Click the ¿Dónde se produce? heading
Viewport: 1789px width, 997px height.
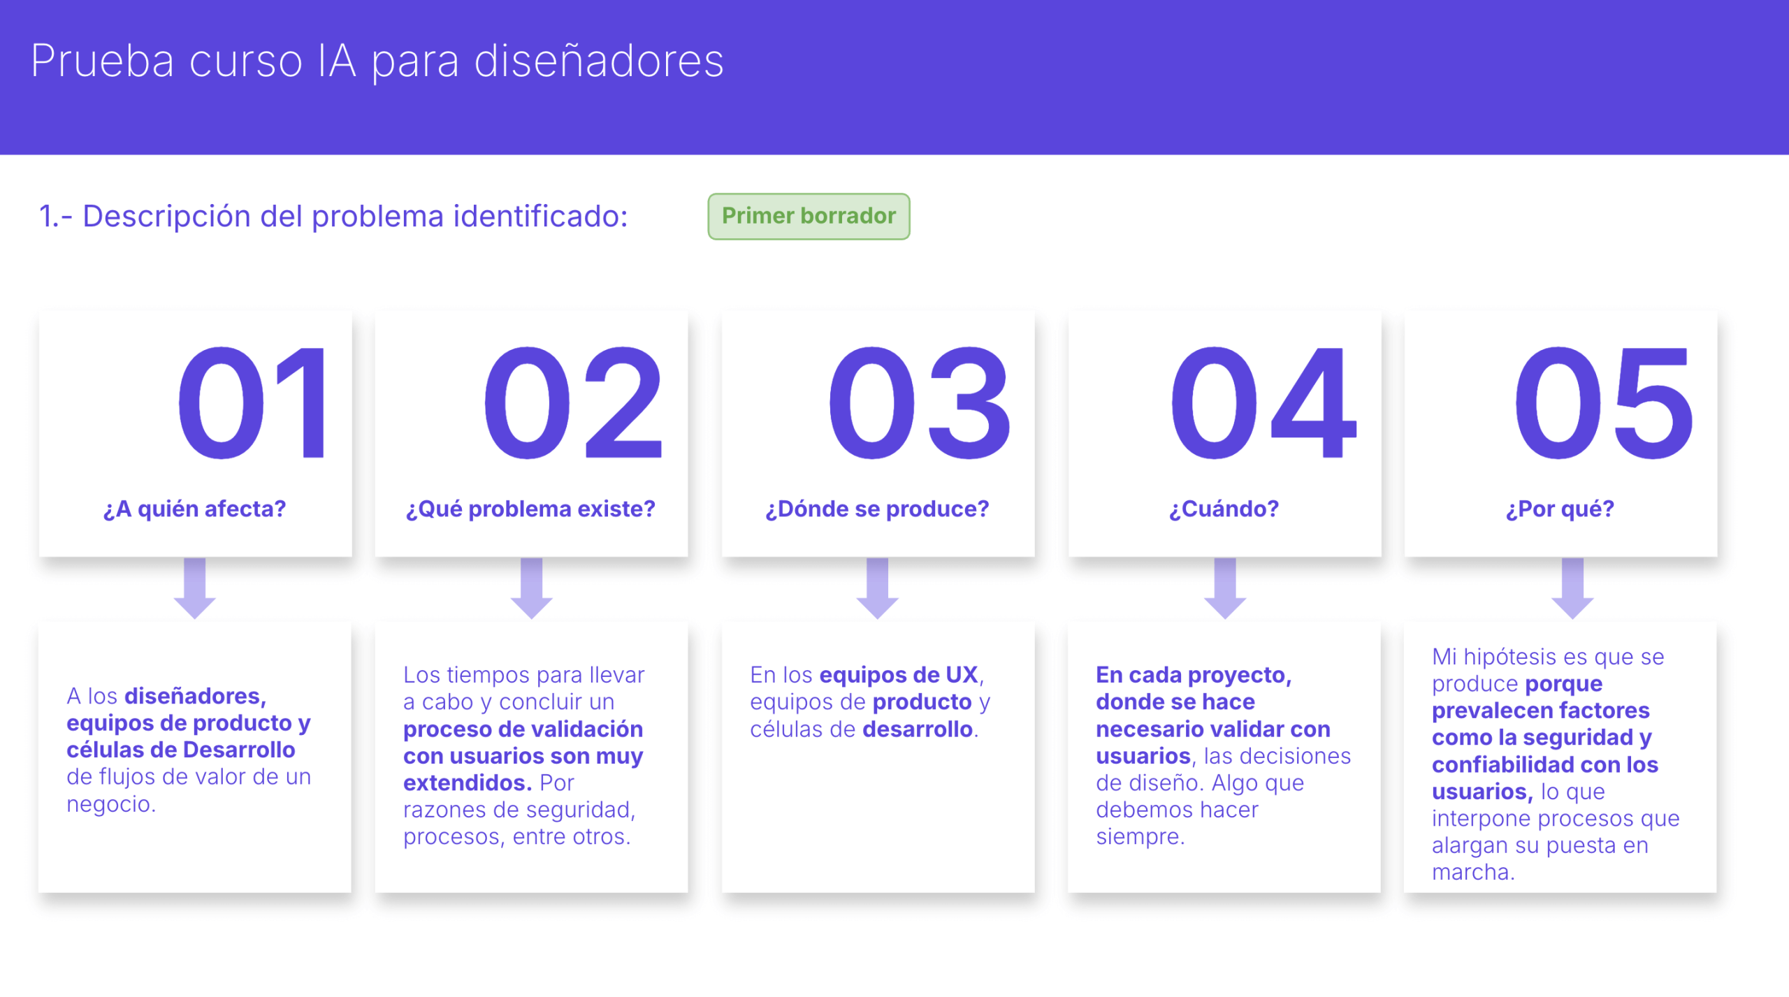click(x=877, y=509)
